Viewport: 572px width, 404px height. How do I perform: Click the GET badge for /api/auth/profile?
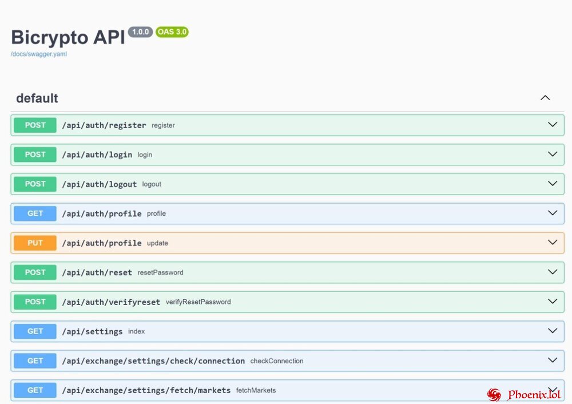(x=35, y=213)
